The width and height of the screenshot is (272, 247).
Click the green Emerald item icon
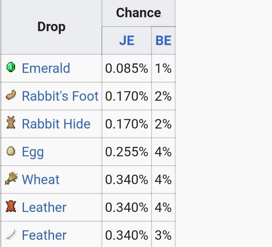coord(11,68)
